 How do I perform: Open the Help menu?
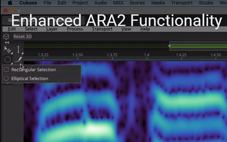tap(145, 29)
